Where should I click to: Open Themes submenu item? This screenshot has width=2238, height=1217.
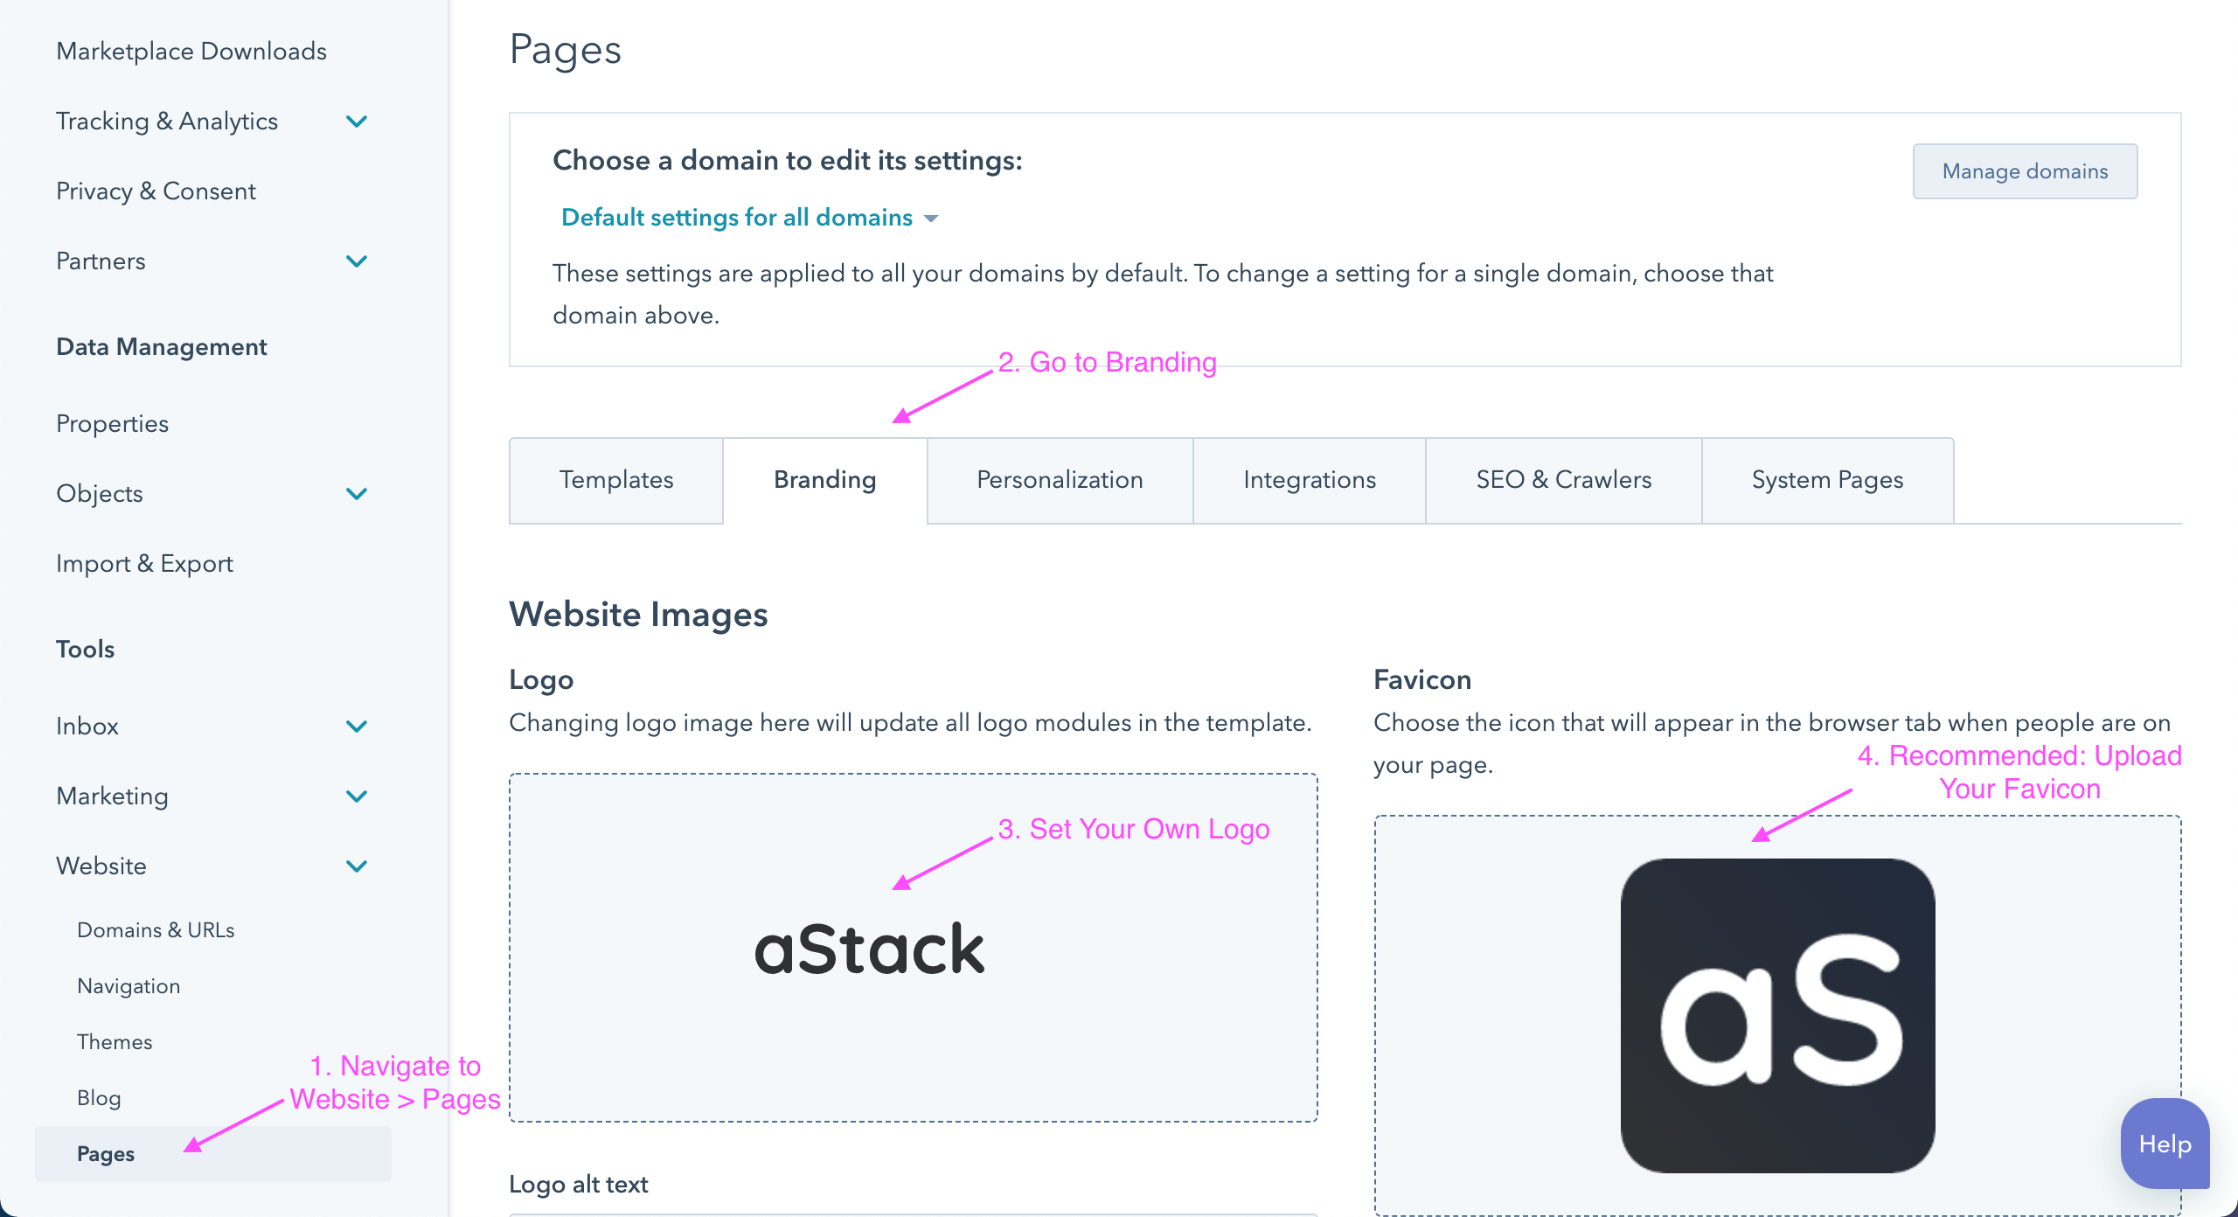point(115,1041)
